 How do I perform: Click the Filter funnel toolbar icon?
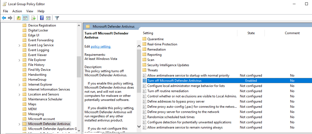coord(57,18)
